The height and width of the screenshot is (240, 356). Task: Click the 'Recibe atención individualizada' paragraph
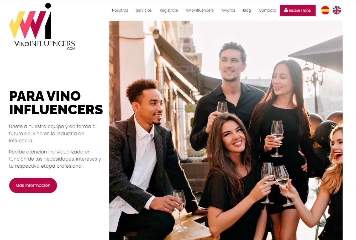55,159
